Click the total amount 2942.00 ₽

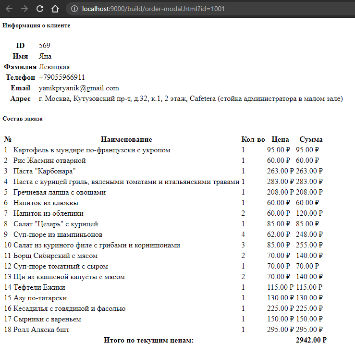(311, 340)
